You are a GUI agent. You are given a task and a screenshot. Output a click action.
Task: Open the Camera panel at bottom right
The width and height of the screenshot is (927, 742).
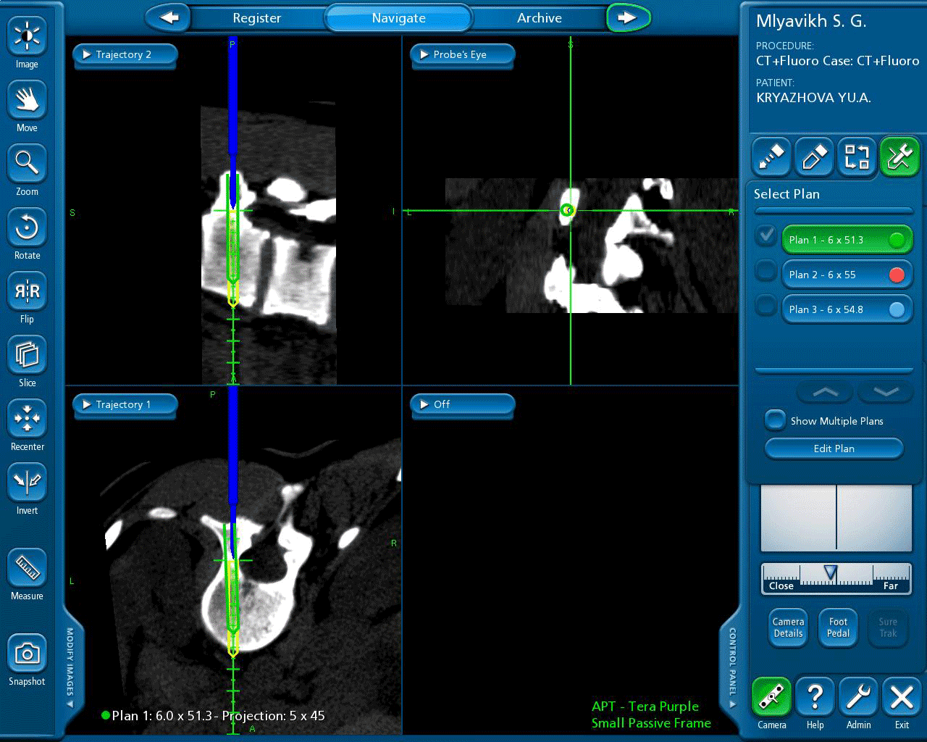(771, 697)
